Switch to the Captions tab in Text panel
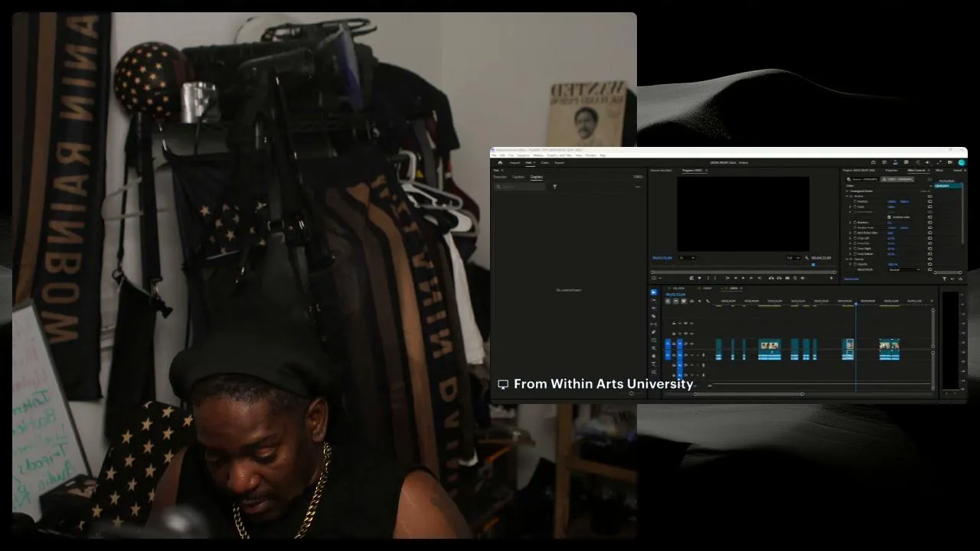This screenshot has height=551, width=980. (x=518, y=177)
